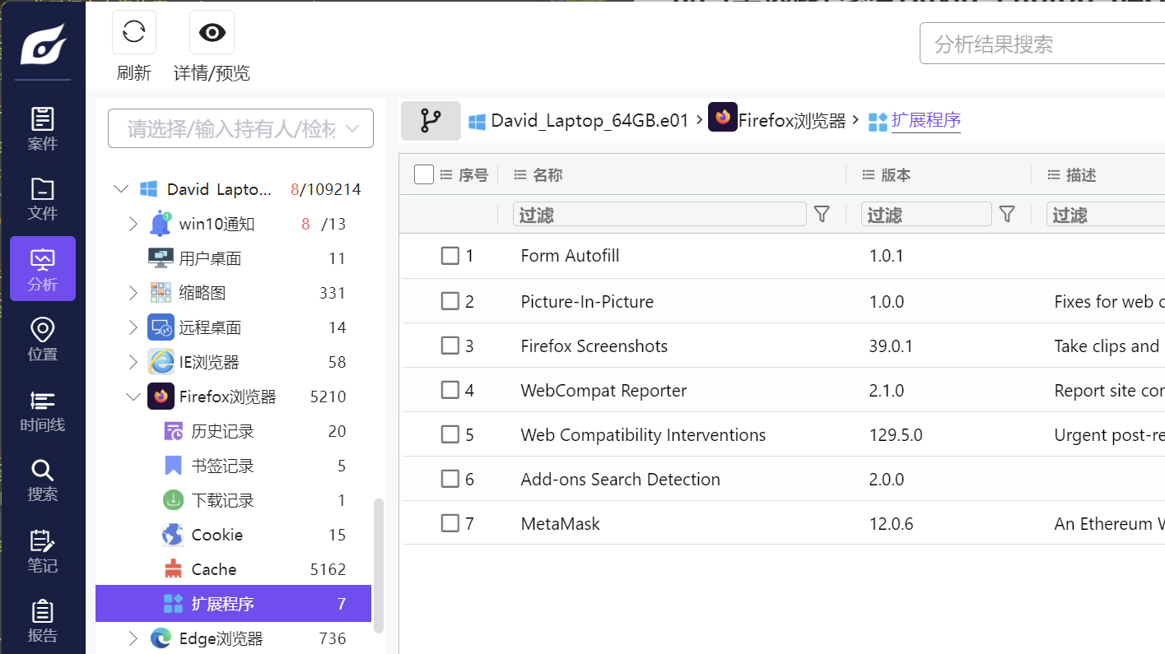Screen dimensions: 1165x654
Task: Open the 文件 (Files) sidebar icon
Action: coord(43,198)
